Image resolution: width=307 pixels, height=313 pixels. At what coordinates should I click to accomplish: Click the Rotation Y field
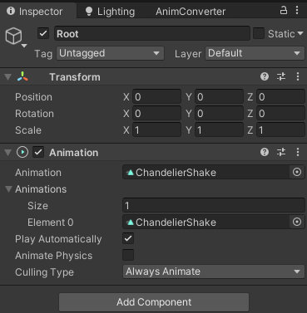click(219, 114)
